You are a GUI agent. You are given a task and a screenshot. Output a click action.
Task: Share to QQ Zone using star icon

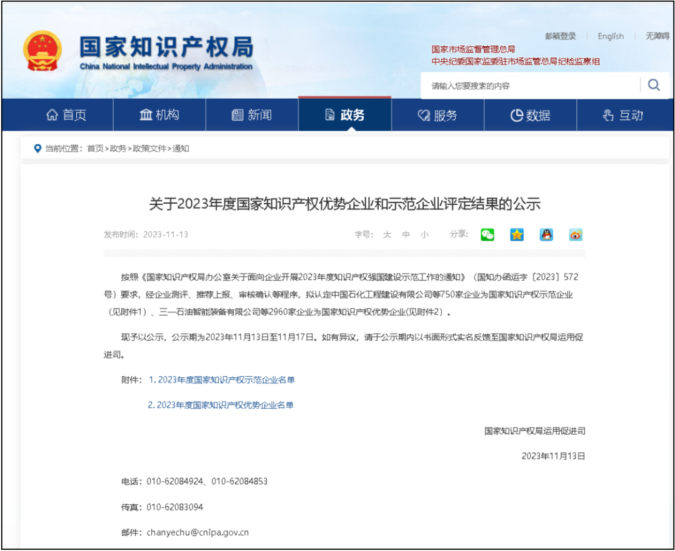(x=516, y=234)
